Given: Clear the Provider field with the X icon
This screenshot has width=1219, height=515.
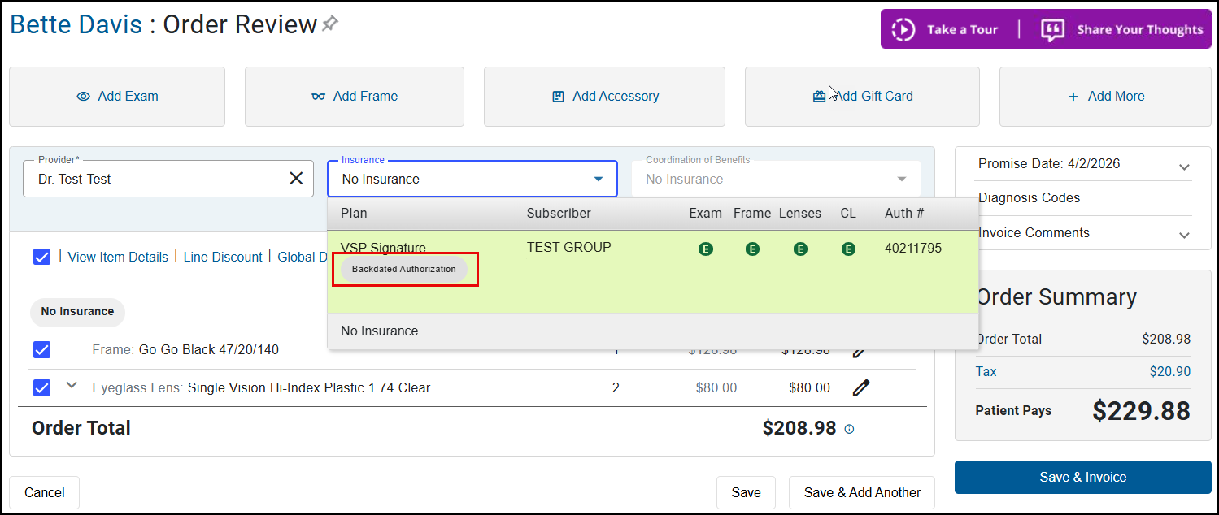Looking at the screenshot, I should pyautogui.click(x=296, y=179).
